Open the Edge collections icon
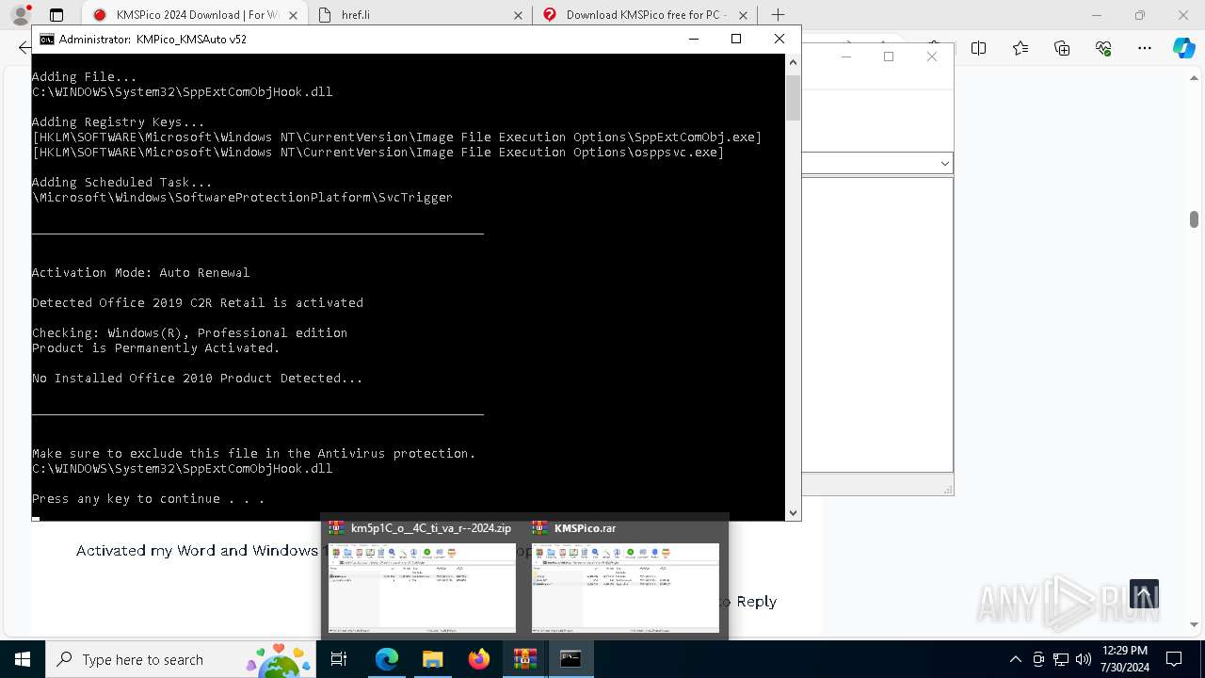 click(x=1062, y=48)
